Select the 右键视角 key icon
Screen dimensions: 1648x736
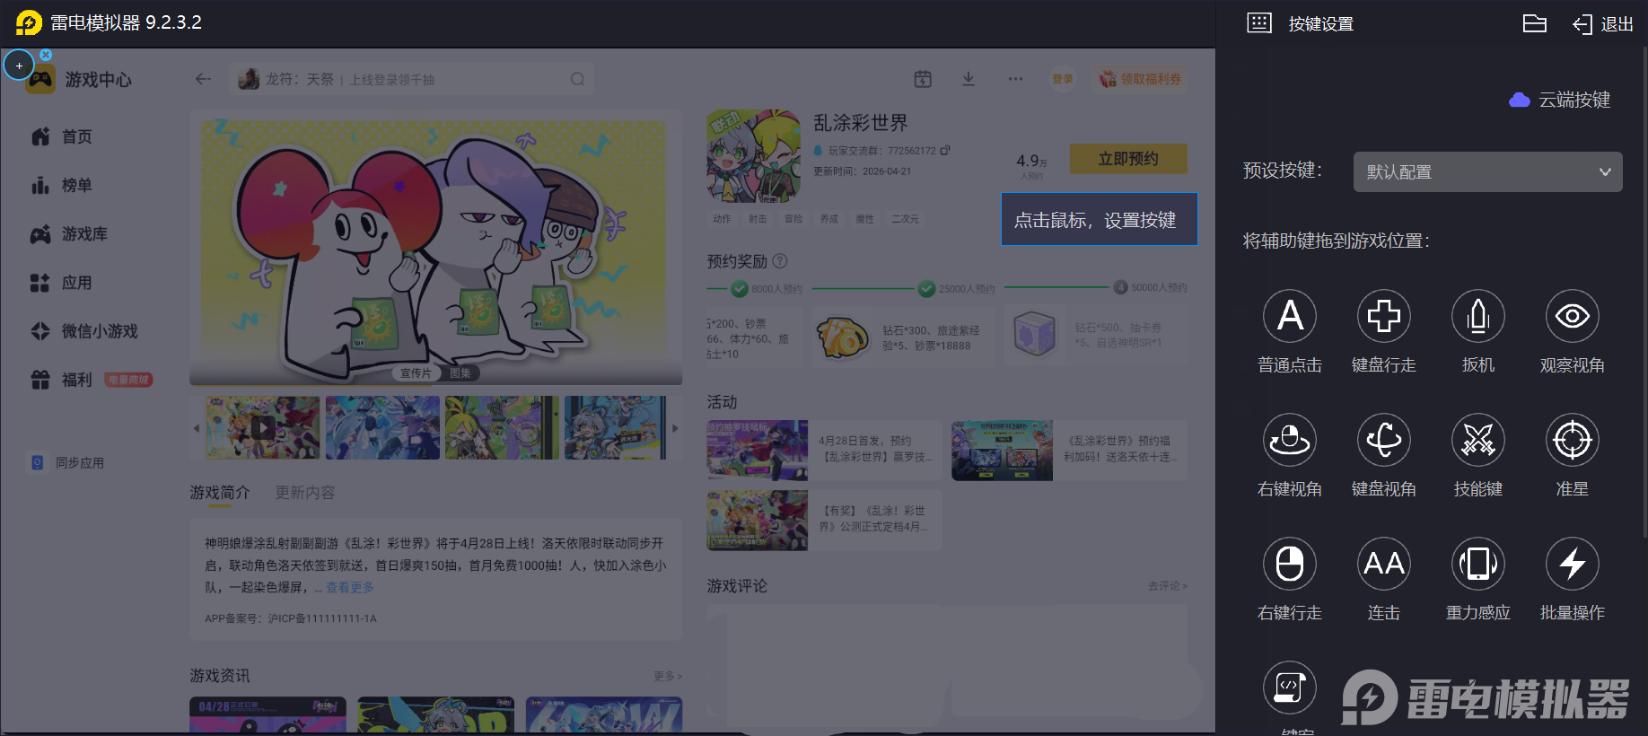coord(1290,440)
